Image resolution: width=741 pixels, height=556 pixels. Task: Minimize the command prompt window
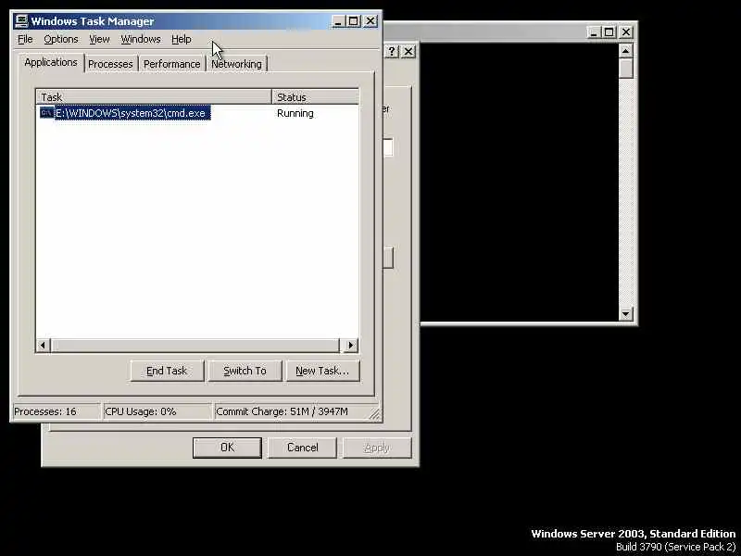[x=594, y=32]
